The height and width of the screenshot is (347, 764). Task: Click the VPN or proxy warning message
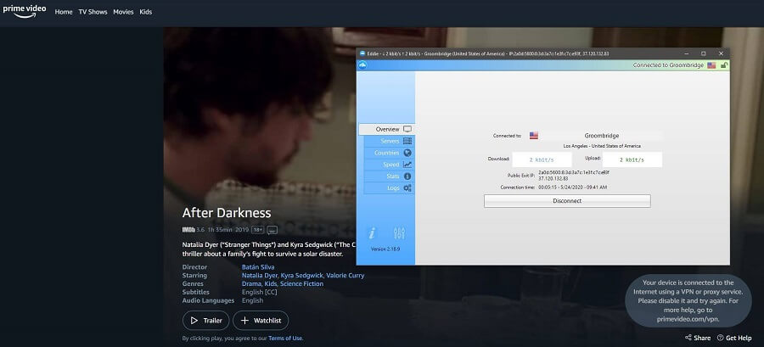coord(688,301)
